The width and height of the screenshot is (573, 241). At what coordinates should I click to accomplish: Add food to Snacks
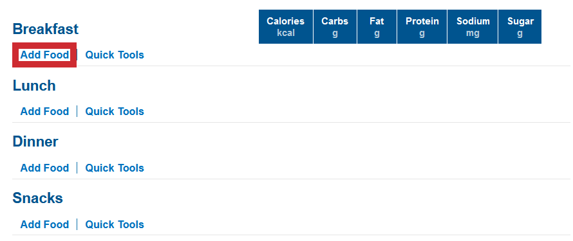coord(44,224)
